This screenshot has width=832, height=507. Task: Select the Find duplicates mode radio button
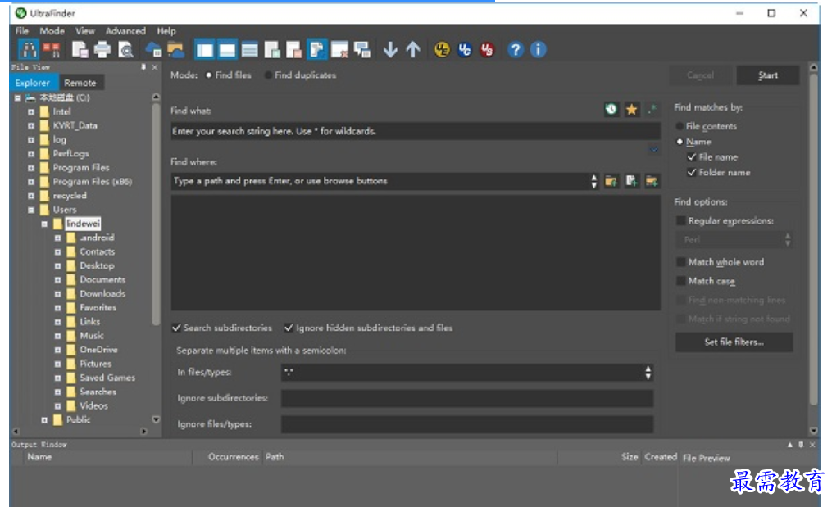click(268, 75)
